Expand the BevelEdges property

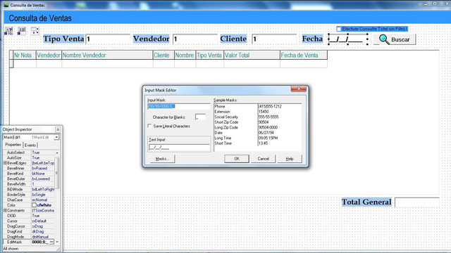click(5, 163)
